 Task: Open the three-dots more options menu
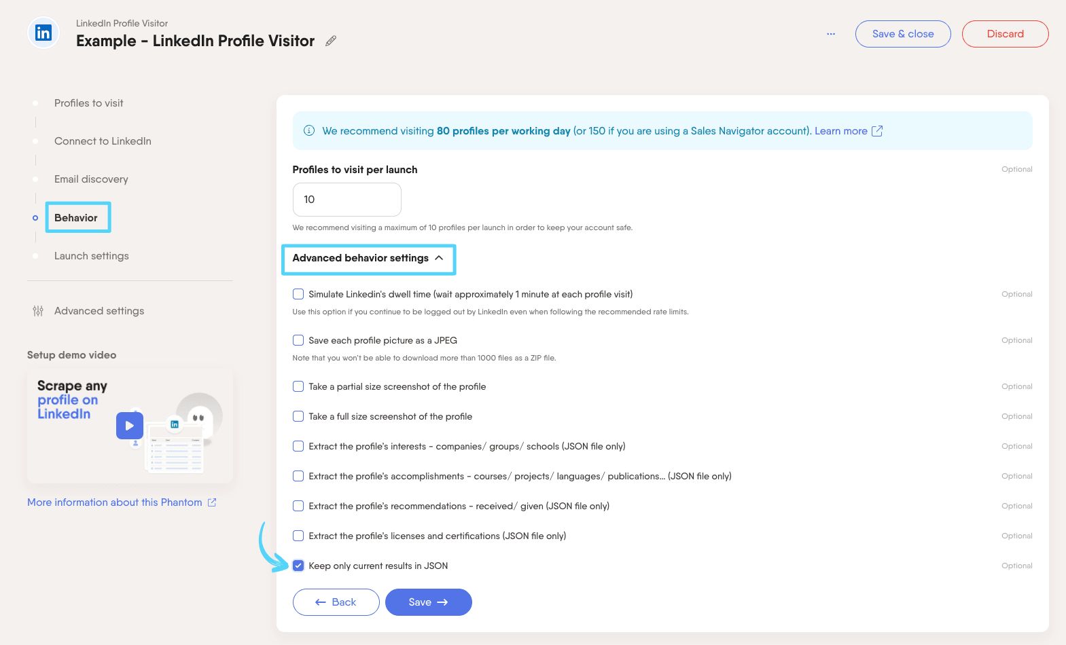coord(831,34)
